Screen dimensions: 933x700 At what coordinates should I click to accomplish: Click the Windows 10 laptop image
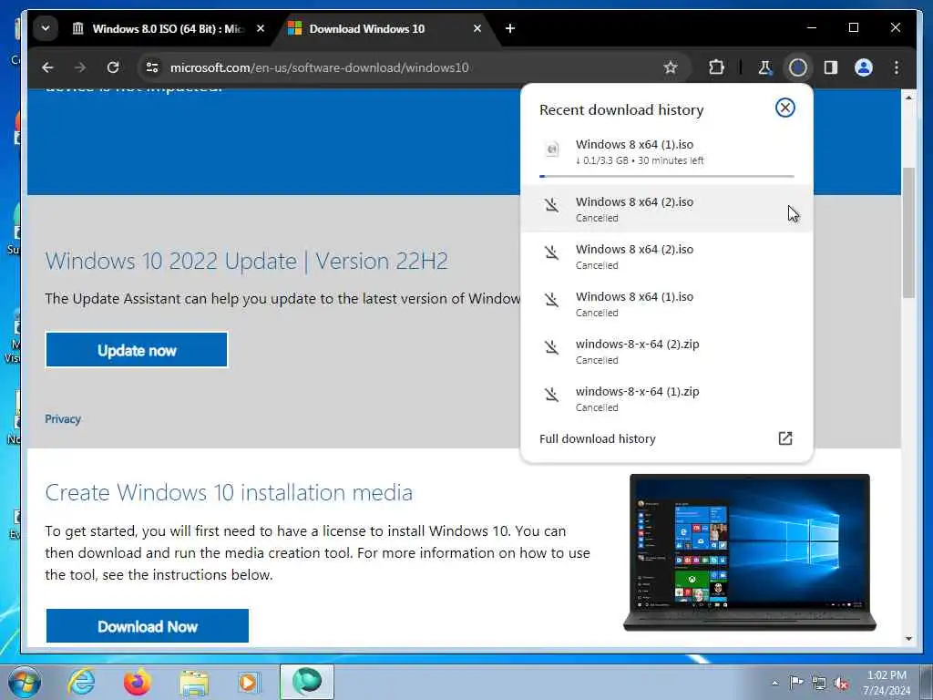click(750, 552)
